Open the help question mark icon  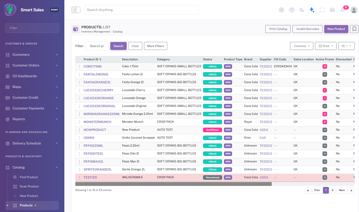pyautogui.click(x=292, y=10)
